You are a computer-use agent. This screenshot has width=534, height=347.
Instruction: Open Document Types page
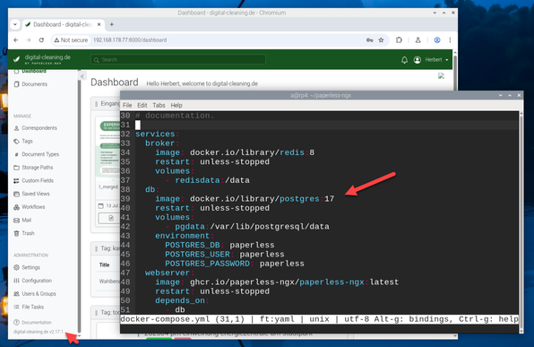coord(36,154)
